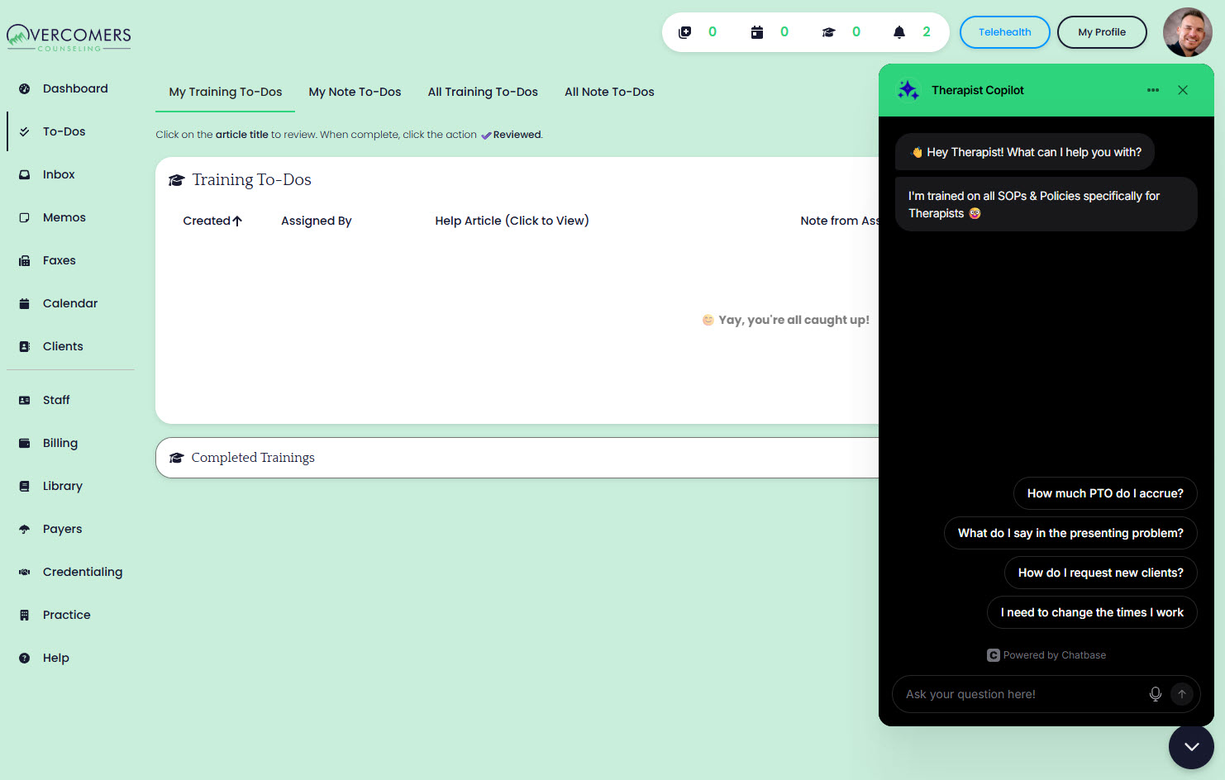The image size is (1225, 780).
Task: Open Faxes from the sidebar
Action: click(69, 260)
